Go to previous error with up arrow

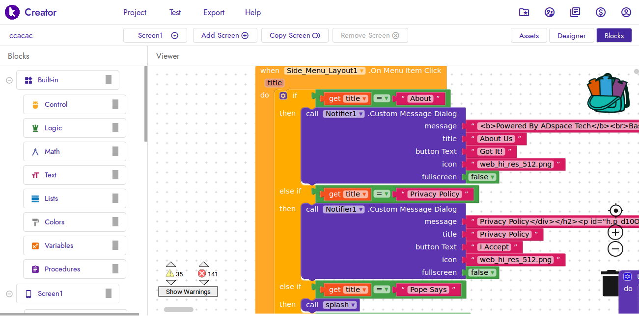point(203,264)
